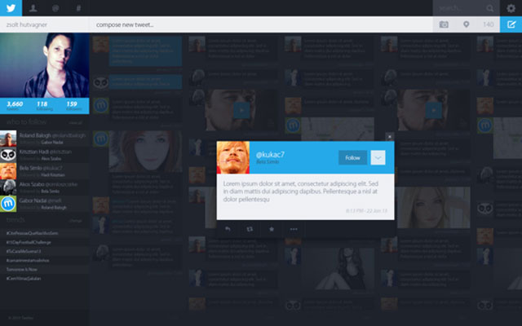Click the blue compose tweet pencil icon
Image resolution: width=522 pixels, height=326 pixels.
pyautogui.click(x=511, y=24)
